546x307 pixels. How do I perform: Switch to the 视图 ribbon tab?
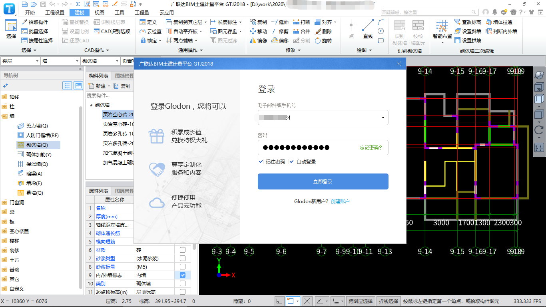pos(100,12)
